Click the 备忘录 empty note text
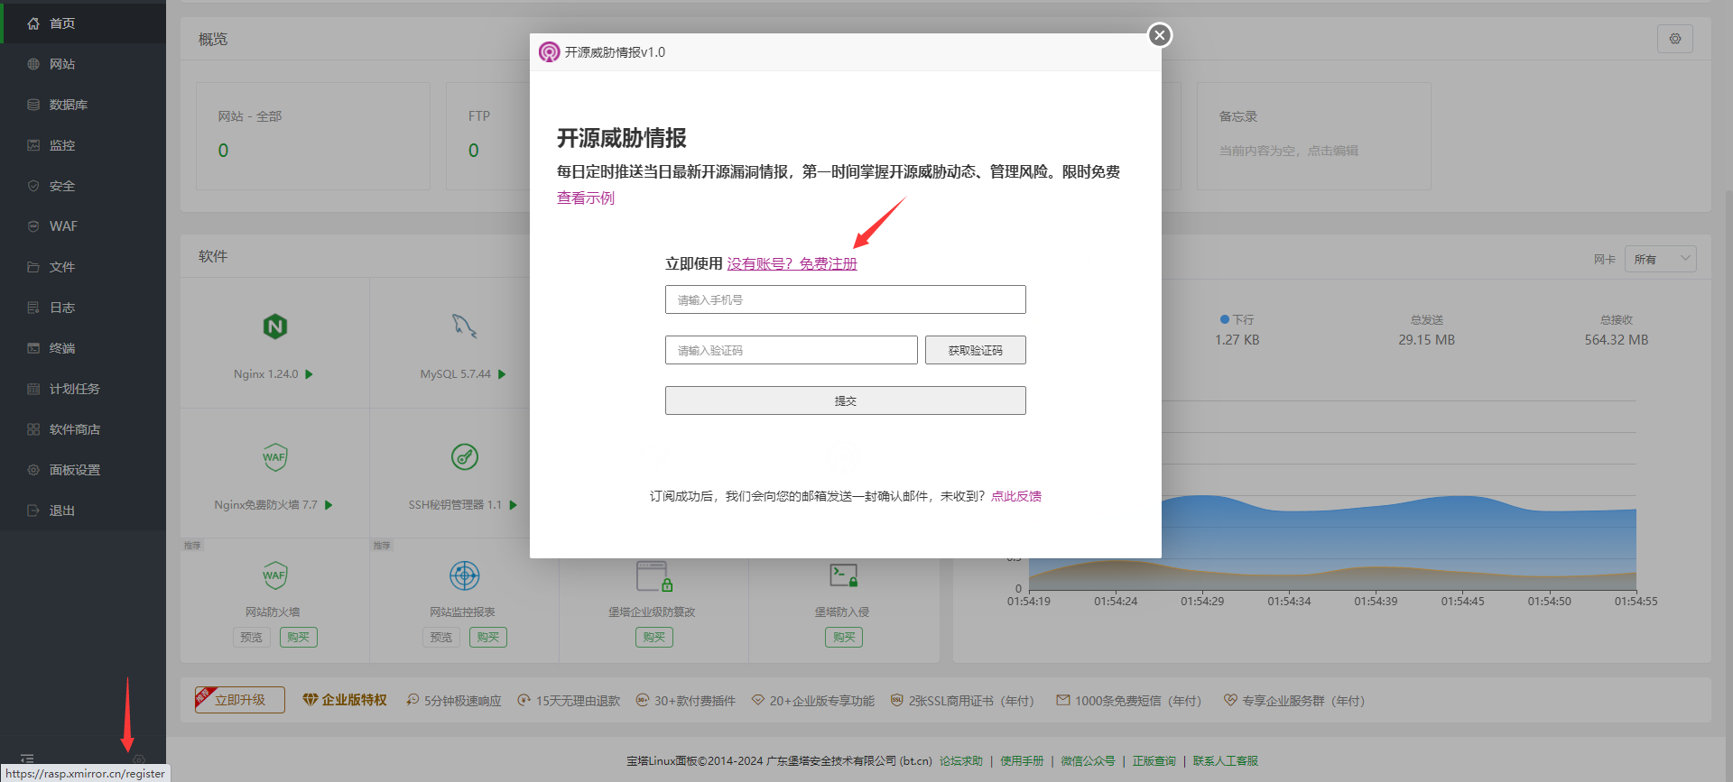 point(1288,151)
